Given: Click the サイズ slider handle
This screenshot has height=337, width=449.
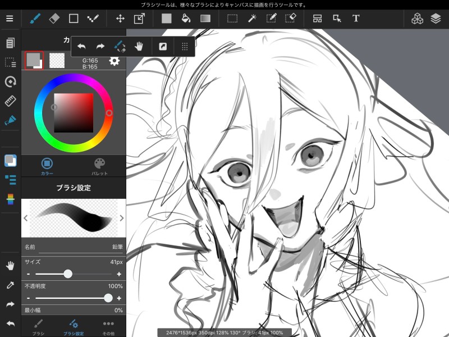Looking at the screenshot, I should [68, 274].
